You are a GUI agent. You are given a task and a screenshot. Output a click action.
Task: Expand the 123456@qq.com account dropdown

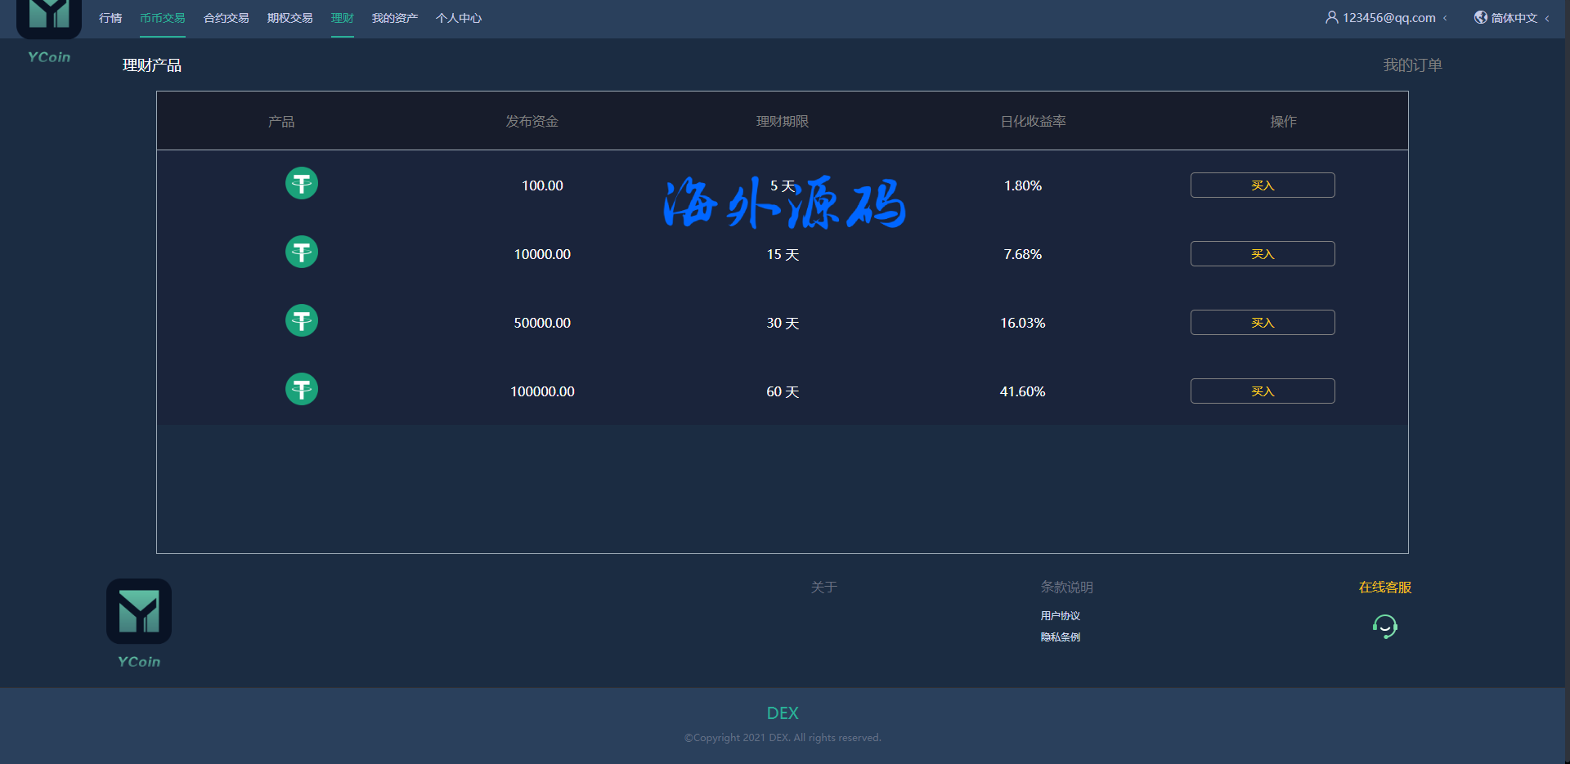click(1389, 18)
